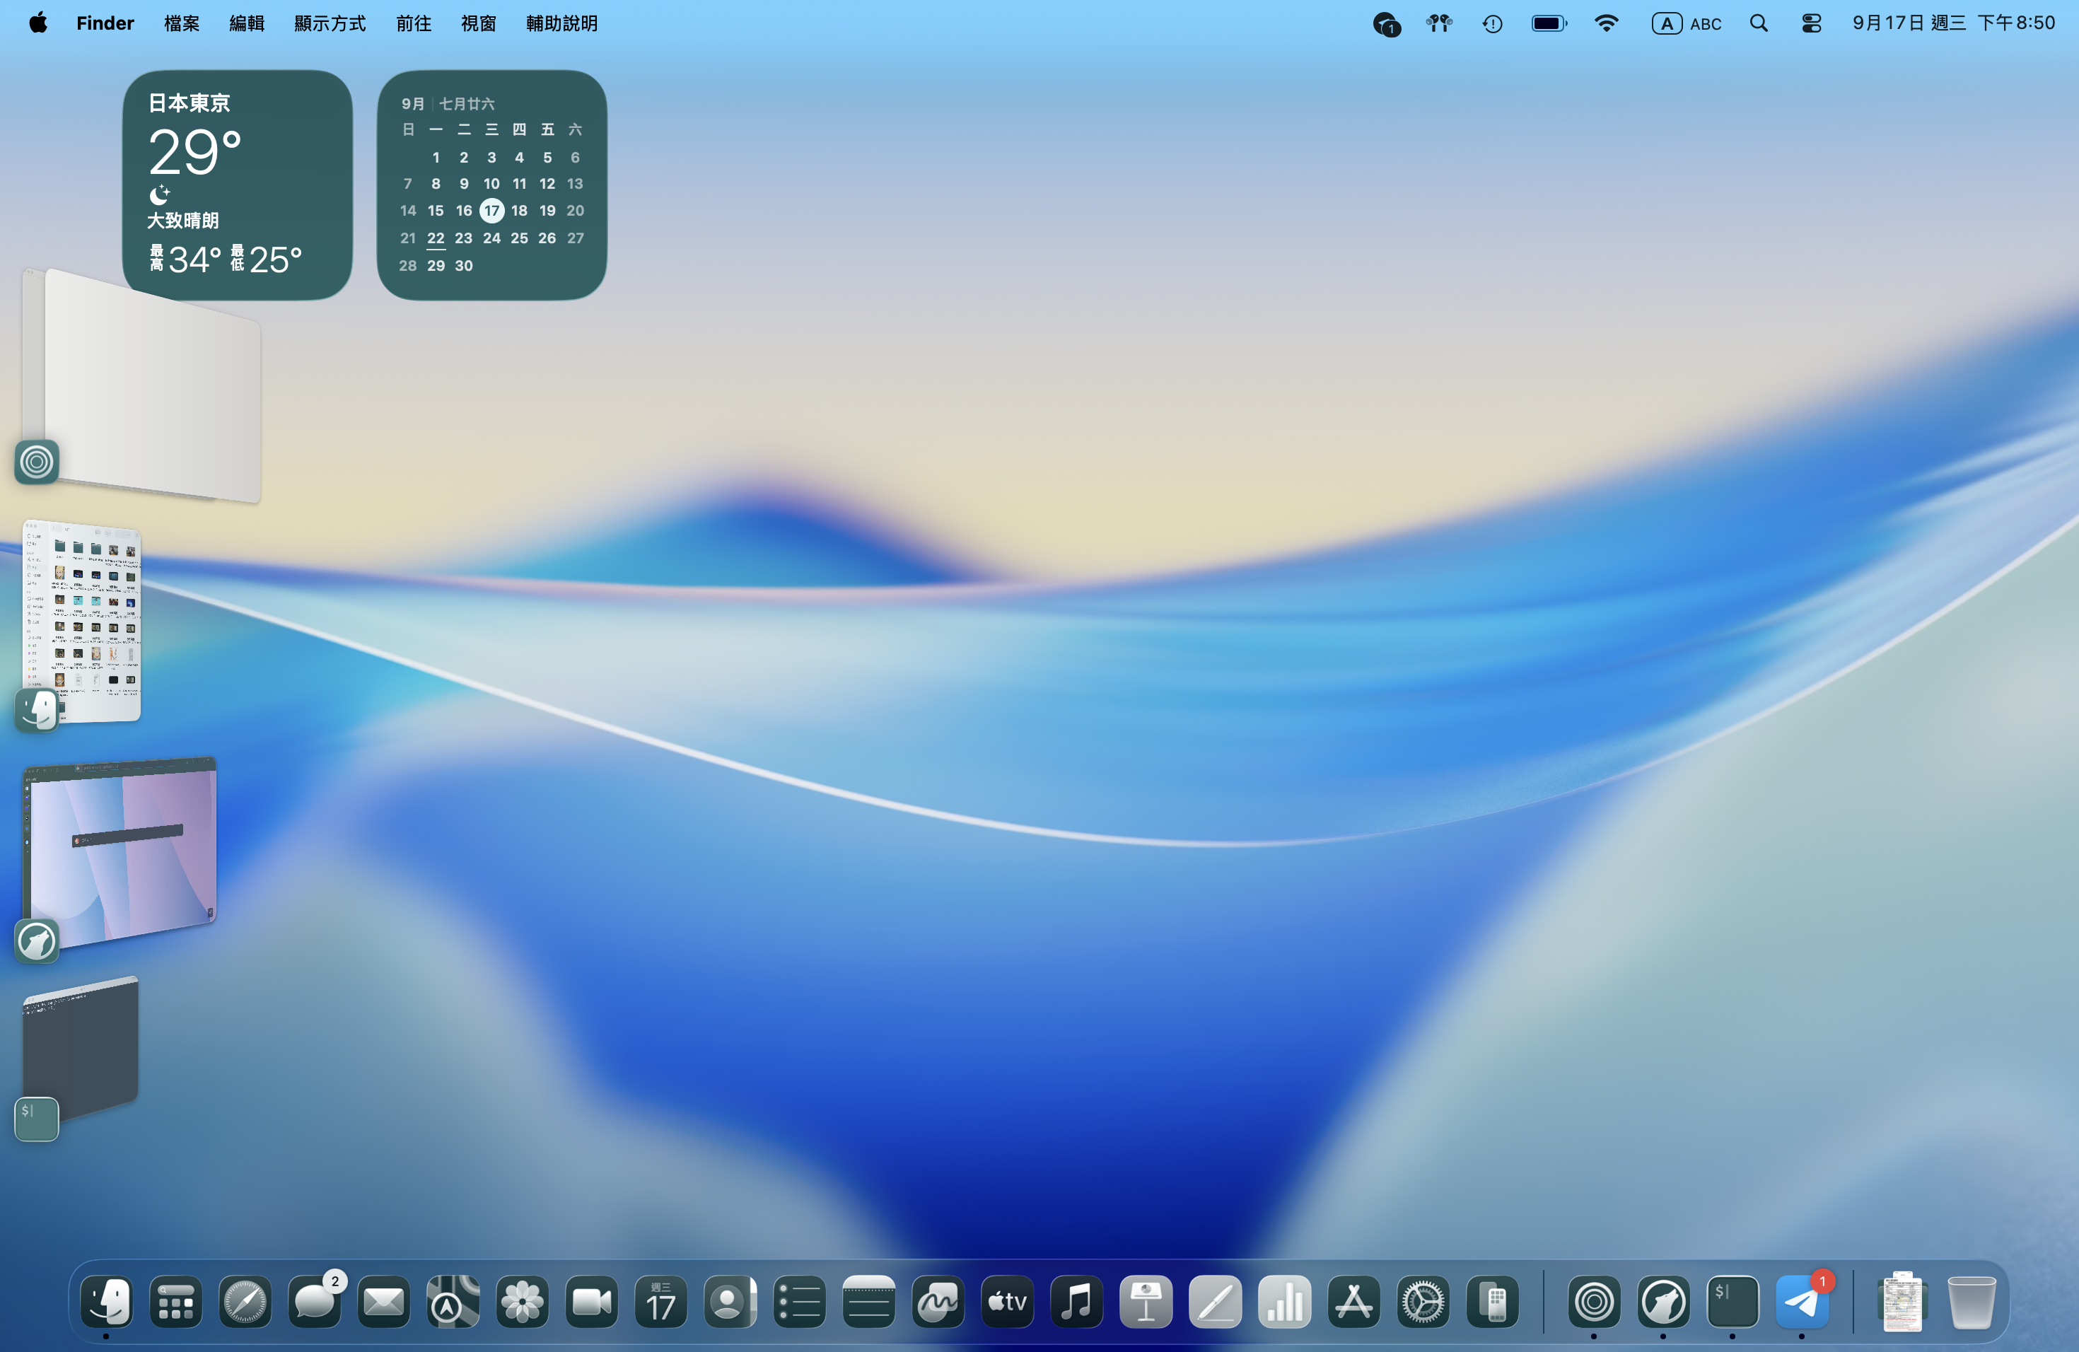This screenshot has height=1352, width=2079.
Task: Launch iPhone Mirroring from the Dock
Action: [x=1493, y=1303]
